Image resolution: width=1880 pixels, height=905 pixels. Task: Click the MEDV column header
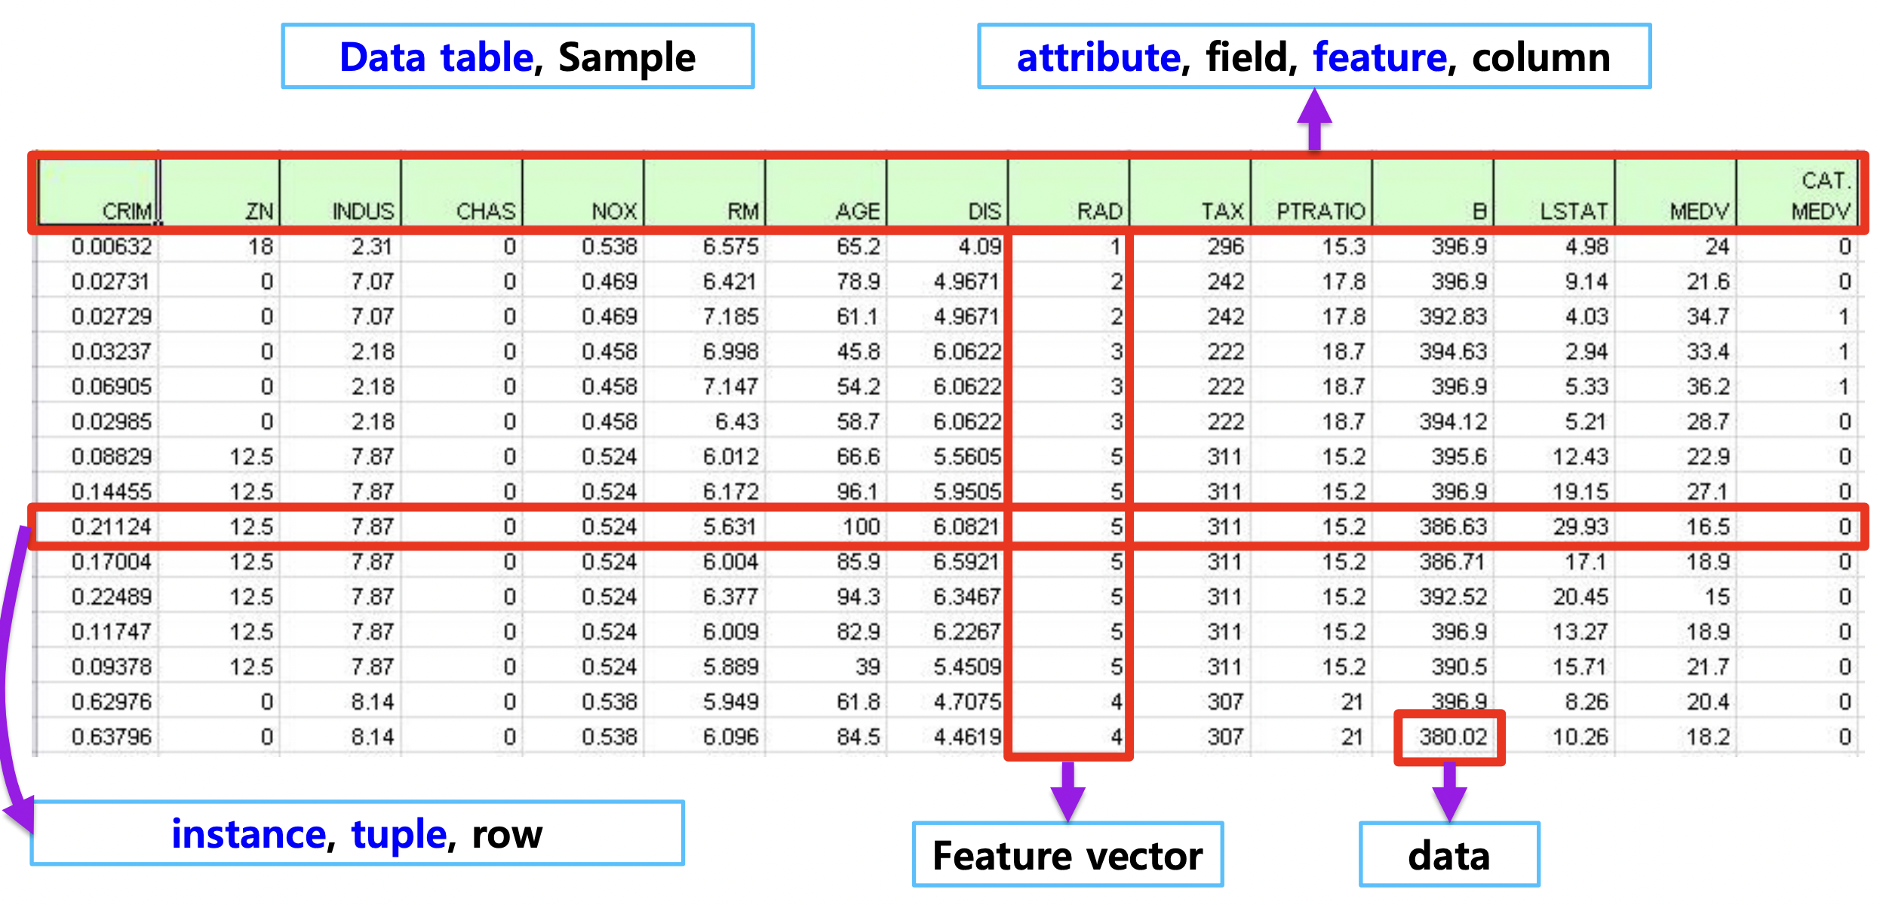pyautogui.click(x=1677, y=192)
